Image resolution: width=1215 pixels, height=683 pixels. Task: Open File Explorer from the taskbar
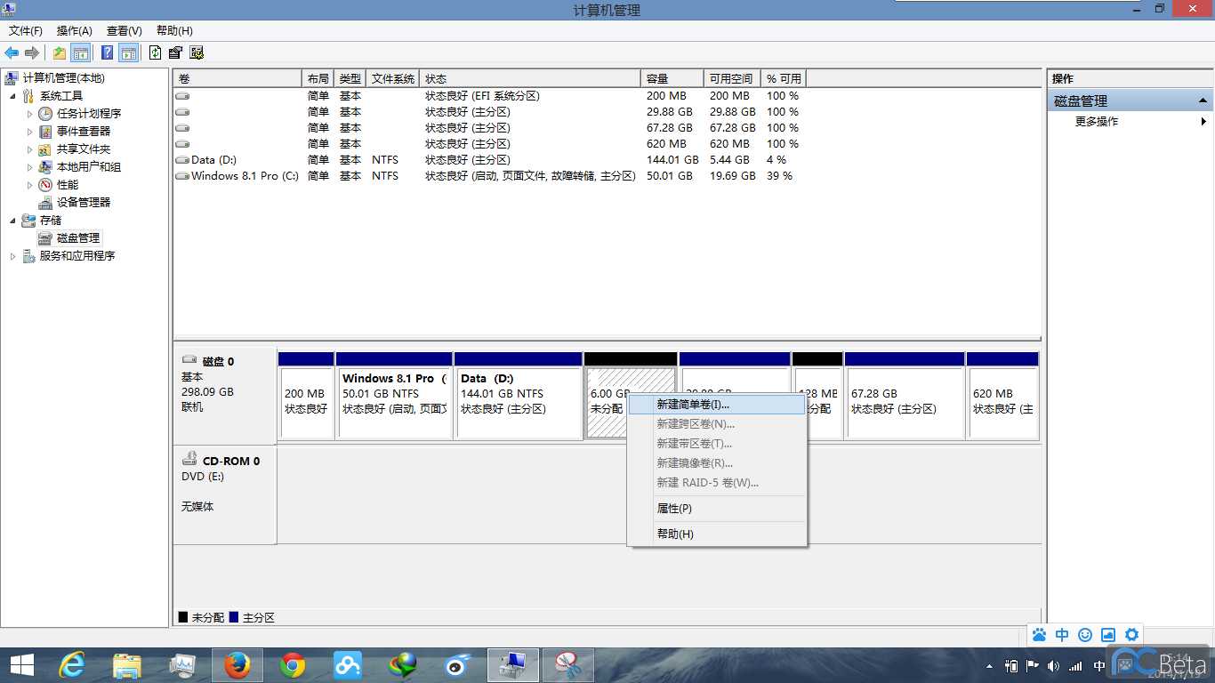pyautogui.click(x=127, y=665)
